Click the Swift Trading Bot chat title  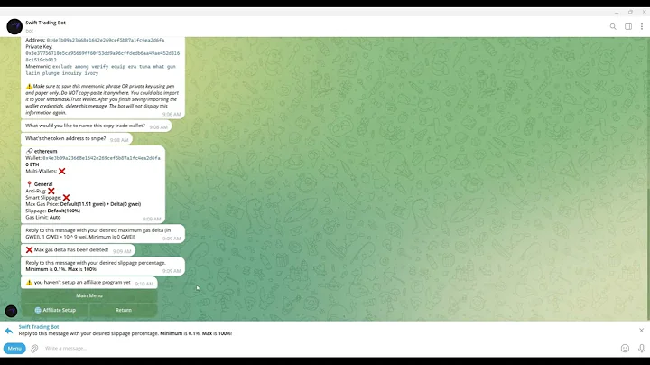click(46, 23)
